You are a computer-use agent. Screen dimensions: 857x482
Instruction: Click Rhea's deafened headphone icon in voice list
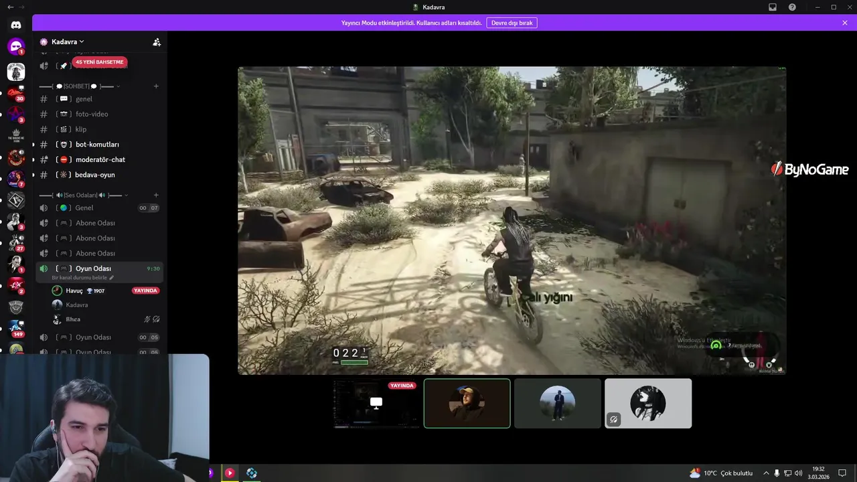click(x=156, y=319)
